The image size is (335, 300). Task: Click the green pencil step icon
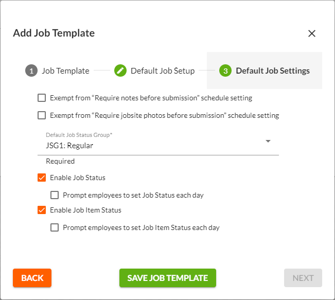(x=120, y=71)
